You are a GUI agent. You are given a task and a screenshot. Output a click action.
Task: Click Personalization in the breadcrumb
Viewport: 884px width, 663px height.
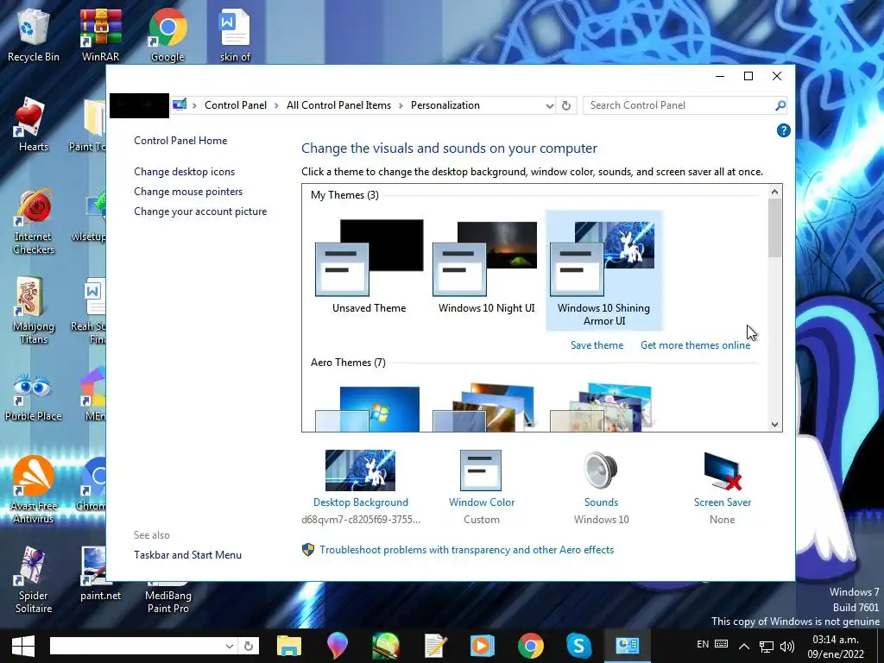pos(445,105)
